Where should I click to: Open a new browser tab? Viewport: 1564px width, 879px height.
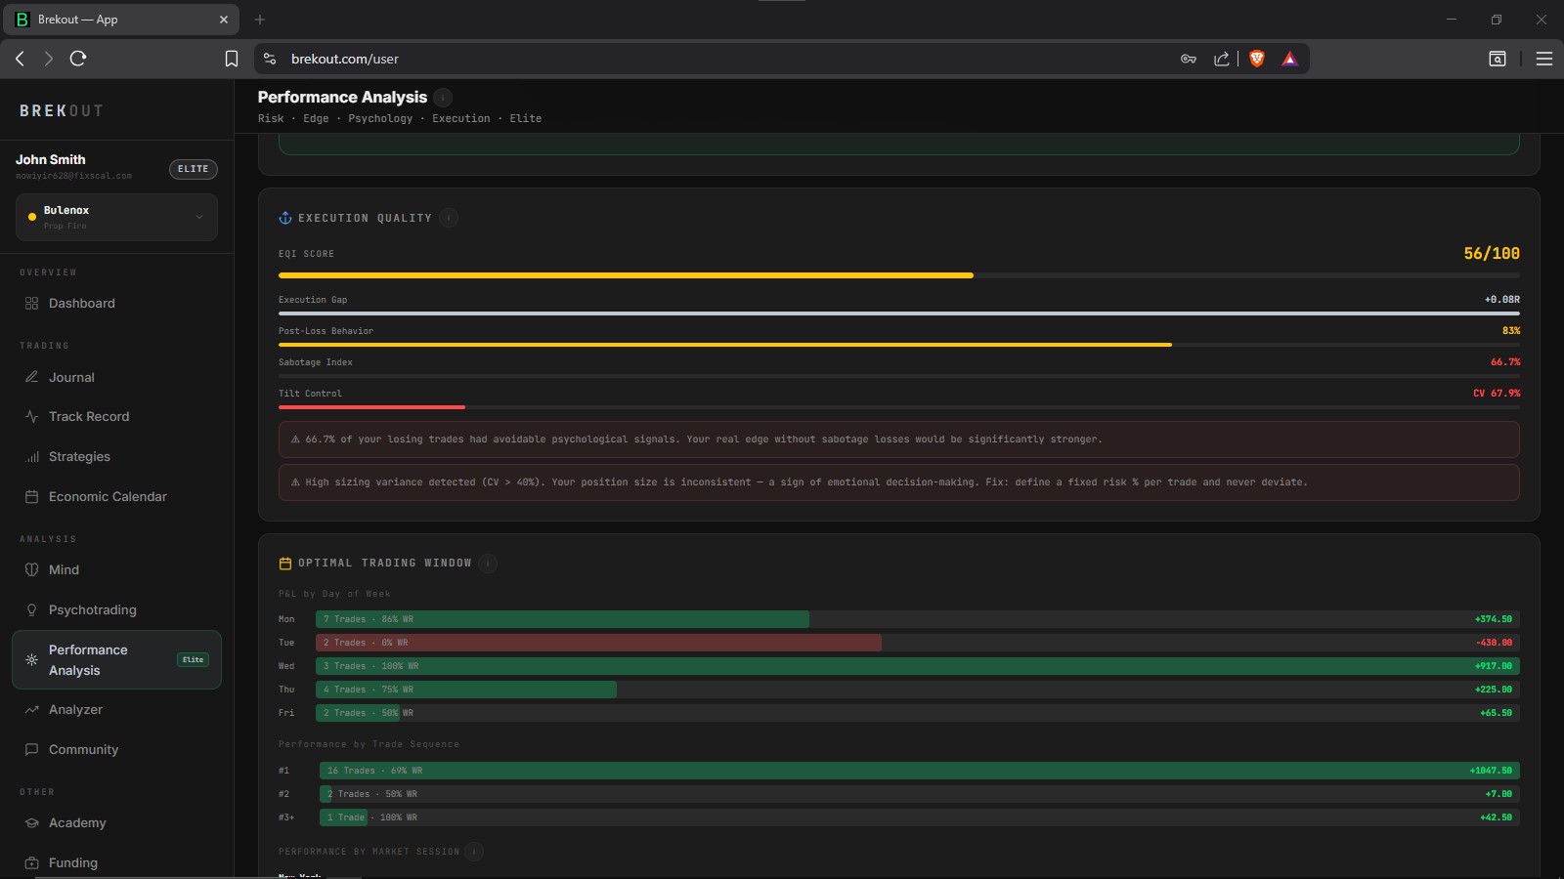click(260, 20)
